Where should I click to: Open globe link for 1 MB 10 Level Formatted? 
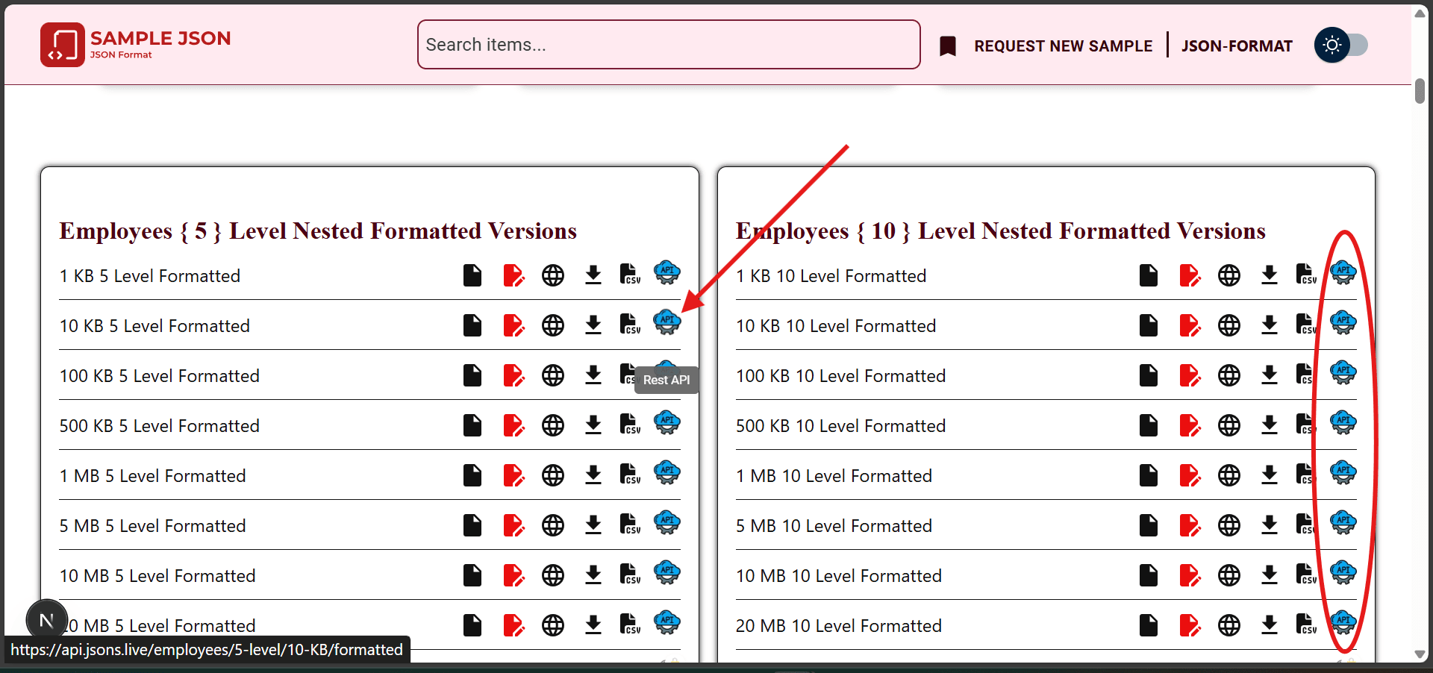1229,475
